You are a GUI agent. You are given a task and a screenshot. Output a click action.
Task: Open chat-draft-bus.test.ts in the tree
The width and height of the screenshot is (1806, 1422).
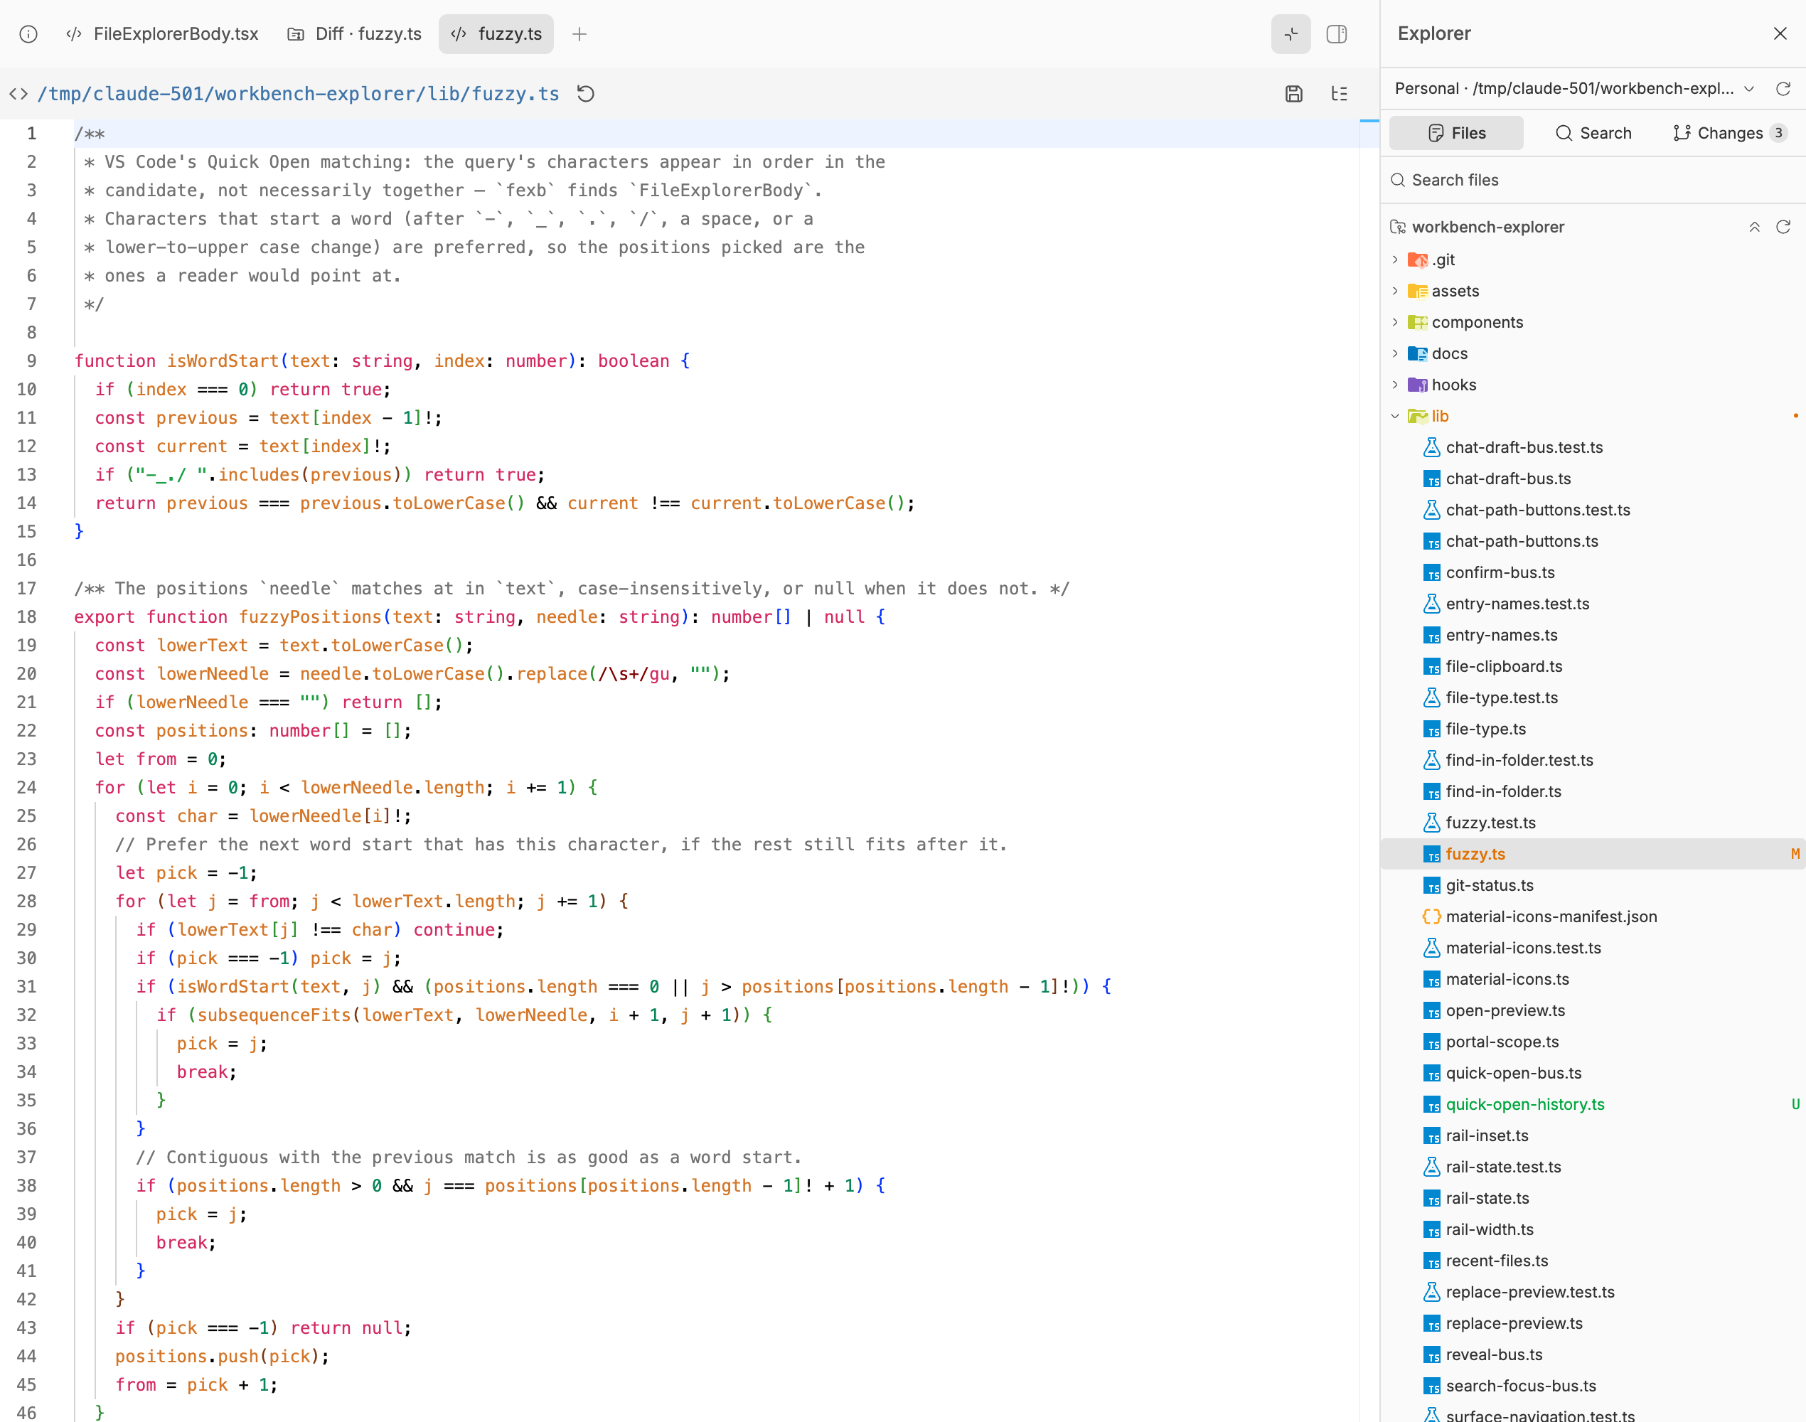(x=1593, y=447)
